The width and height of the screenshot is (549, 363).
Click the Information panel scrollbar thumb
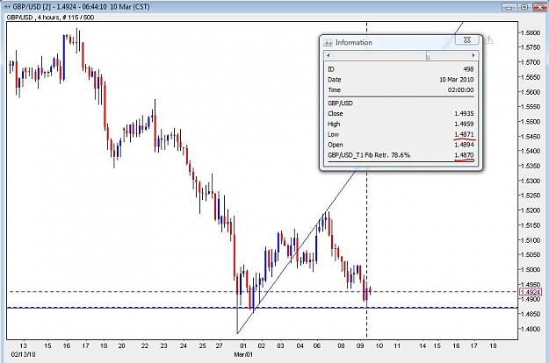pyautogui.click(x=428, y=55)
